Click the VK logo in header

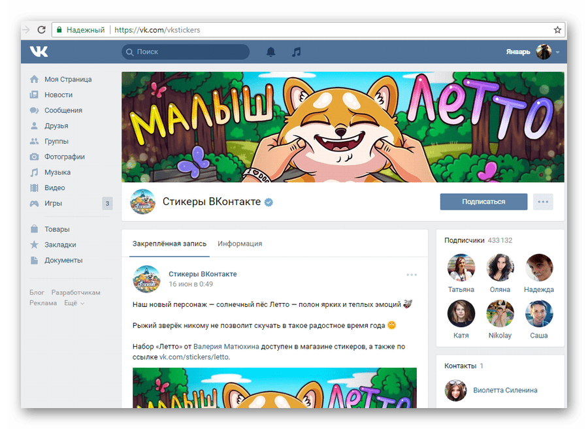[39, 52]
